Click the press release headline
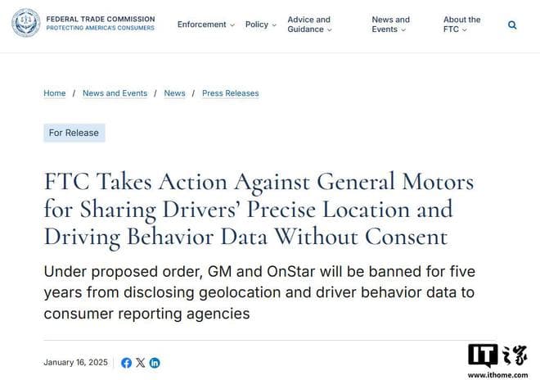Screen dimensions: 540x380 coord(259,209)
